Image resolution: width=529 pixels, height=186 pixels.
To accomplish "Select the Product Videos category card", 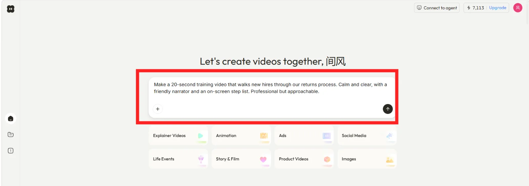I will click(304, 159).
